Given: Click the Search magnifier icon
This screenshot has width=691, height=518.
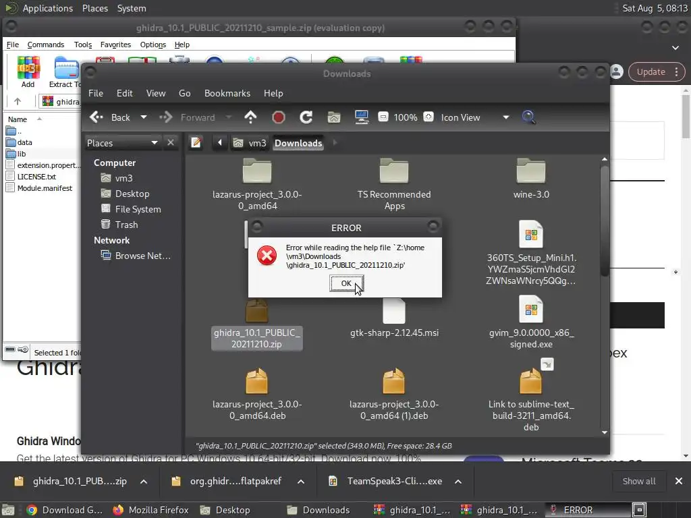Looking at the screenshot, I should tap(528, 117).
